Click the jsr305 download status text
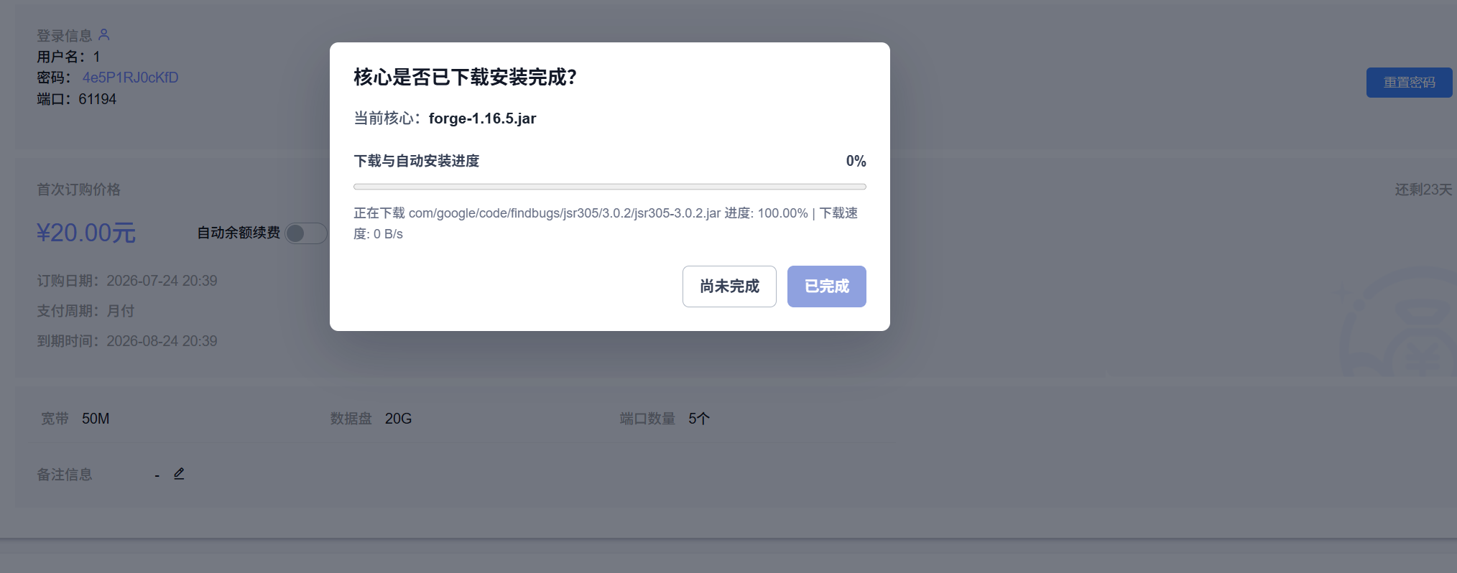 [x=606, y=223]
